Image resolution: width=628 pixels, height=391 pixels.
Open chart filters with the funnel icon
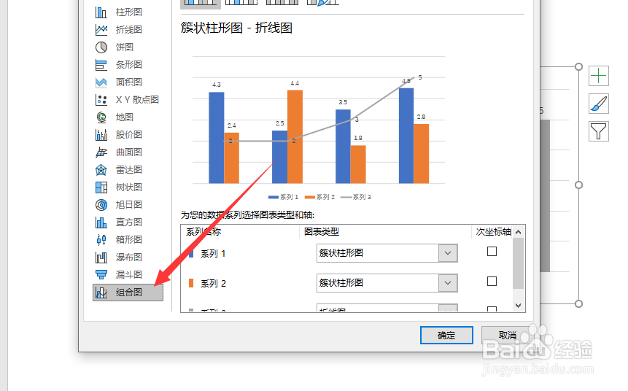click(x=598, y=131)
